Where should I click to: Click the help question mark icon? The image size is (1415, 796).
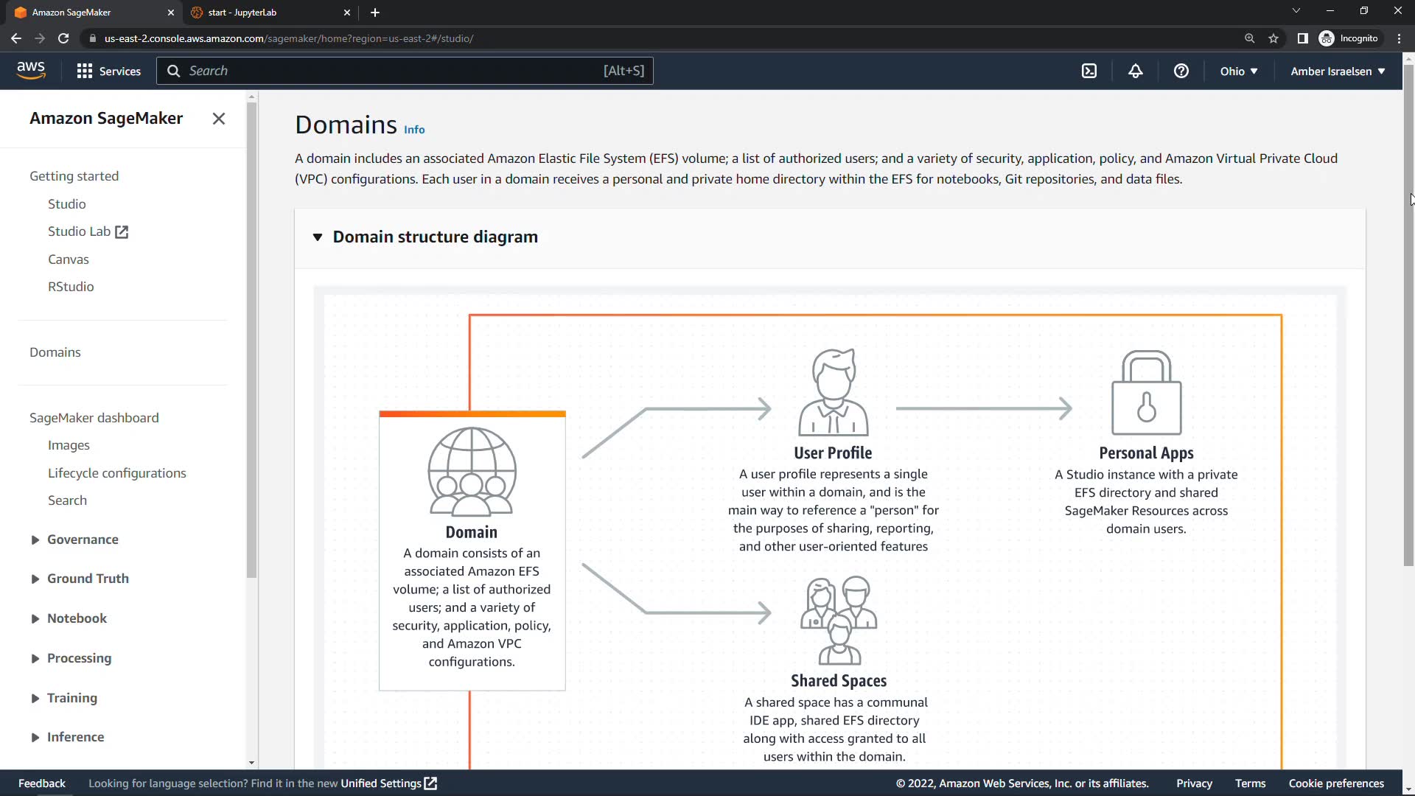(1181, 71)
